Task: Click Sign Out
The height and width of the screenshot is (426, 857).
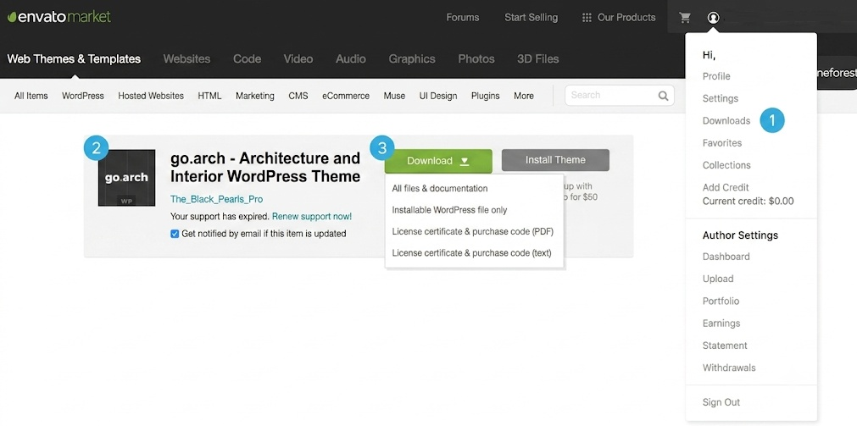Action: (x=721, y=402)
